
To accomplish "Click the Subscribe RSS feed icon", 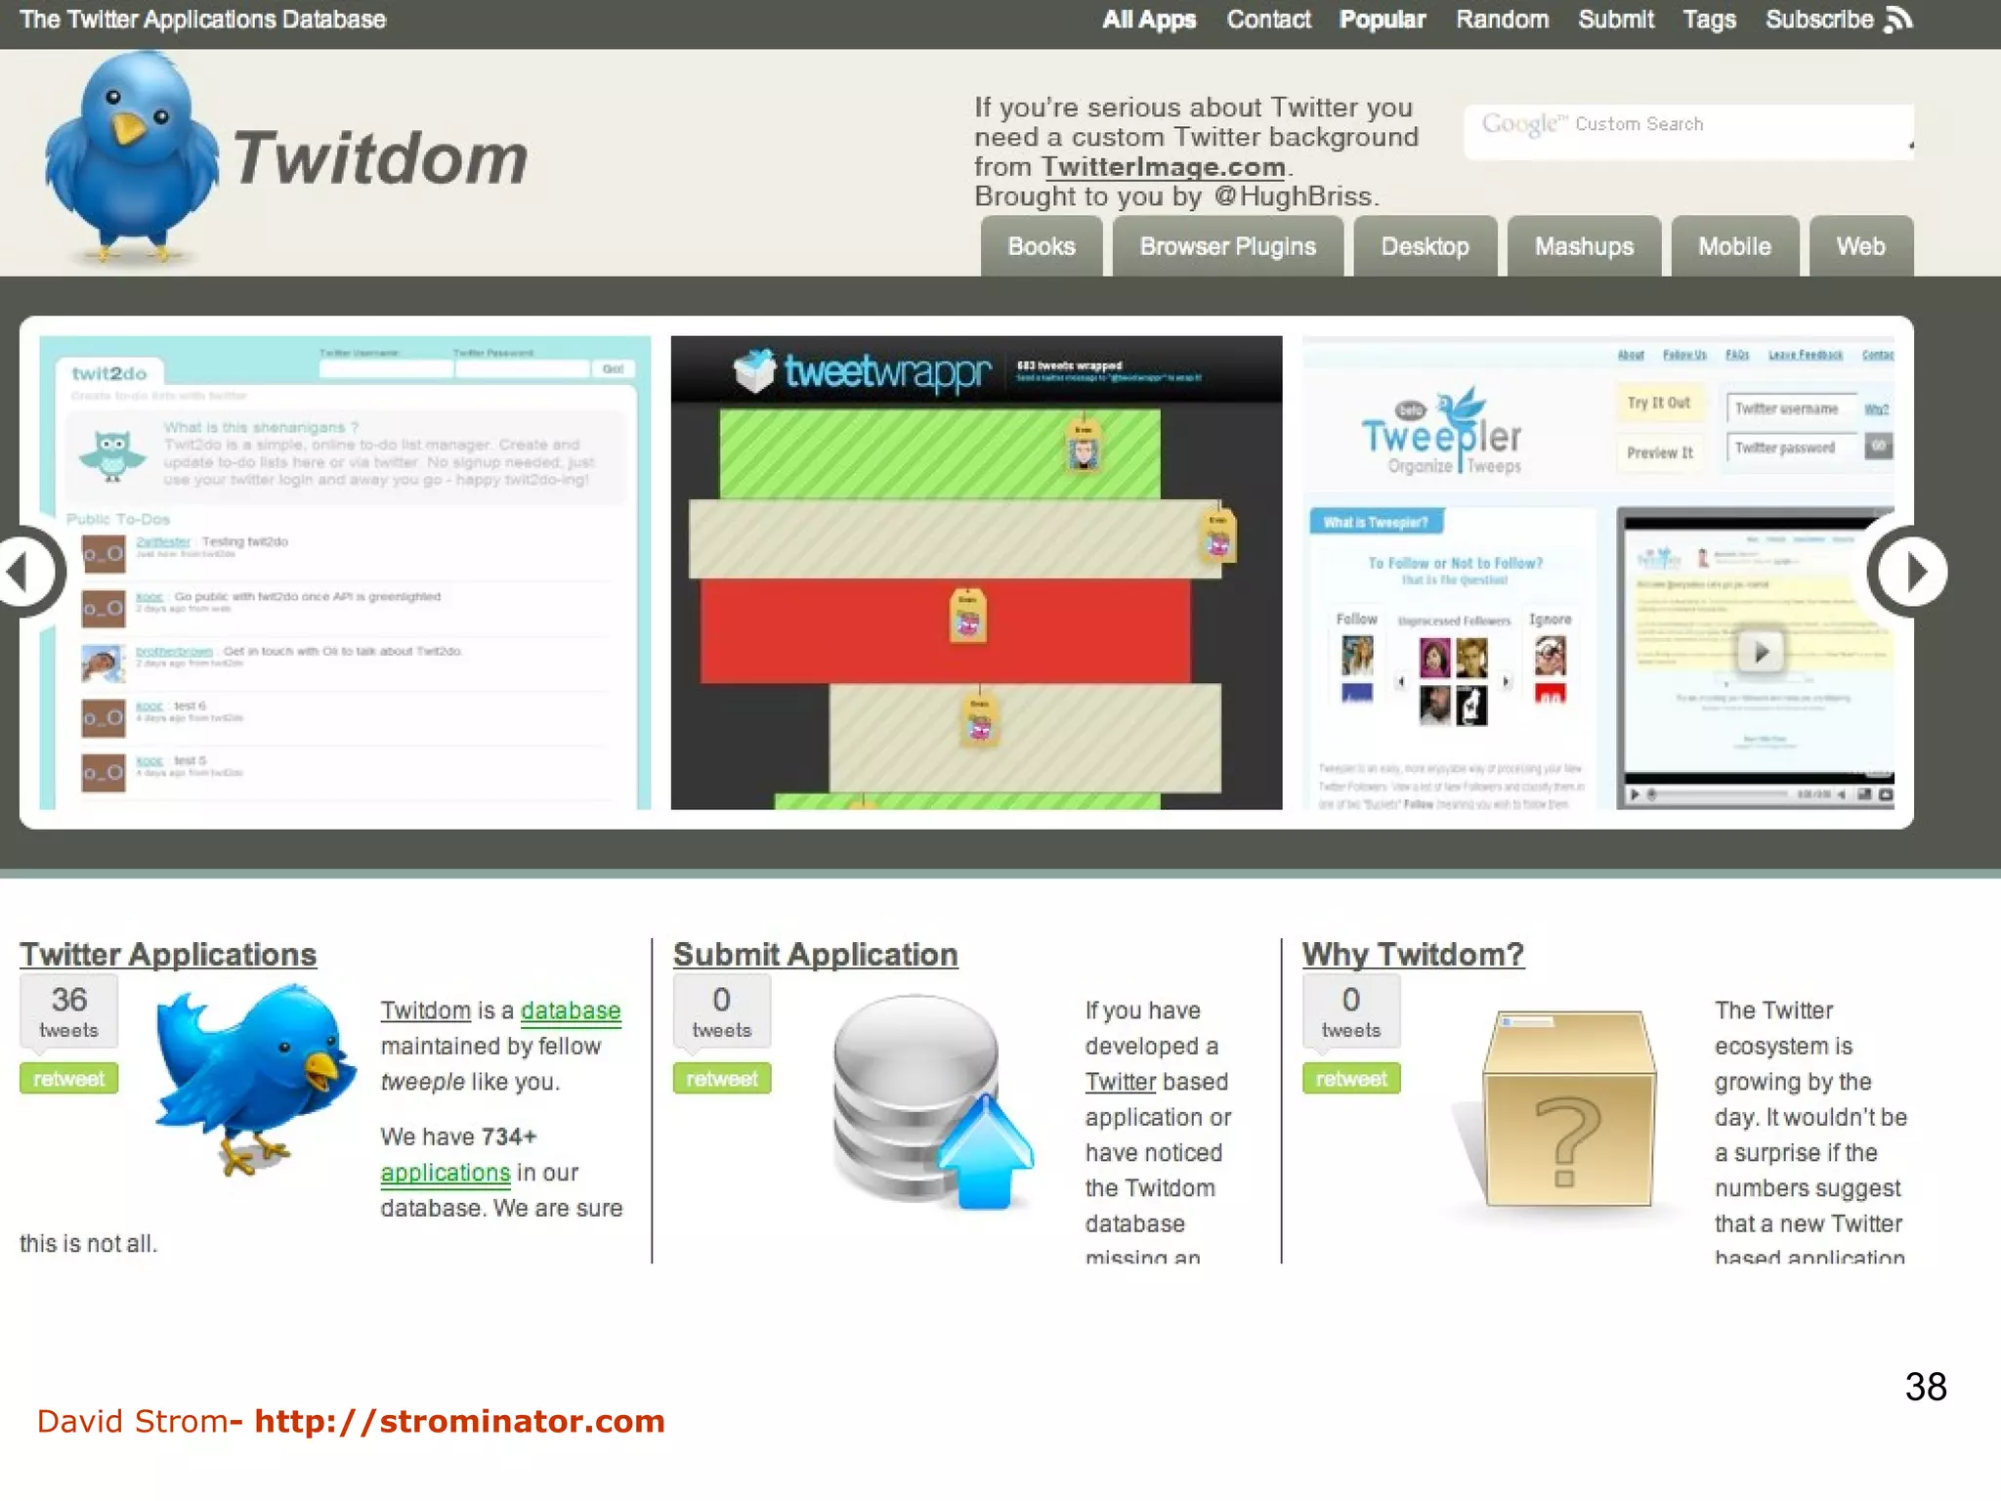I will tap(1896, 20).
